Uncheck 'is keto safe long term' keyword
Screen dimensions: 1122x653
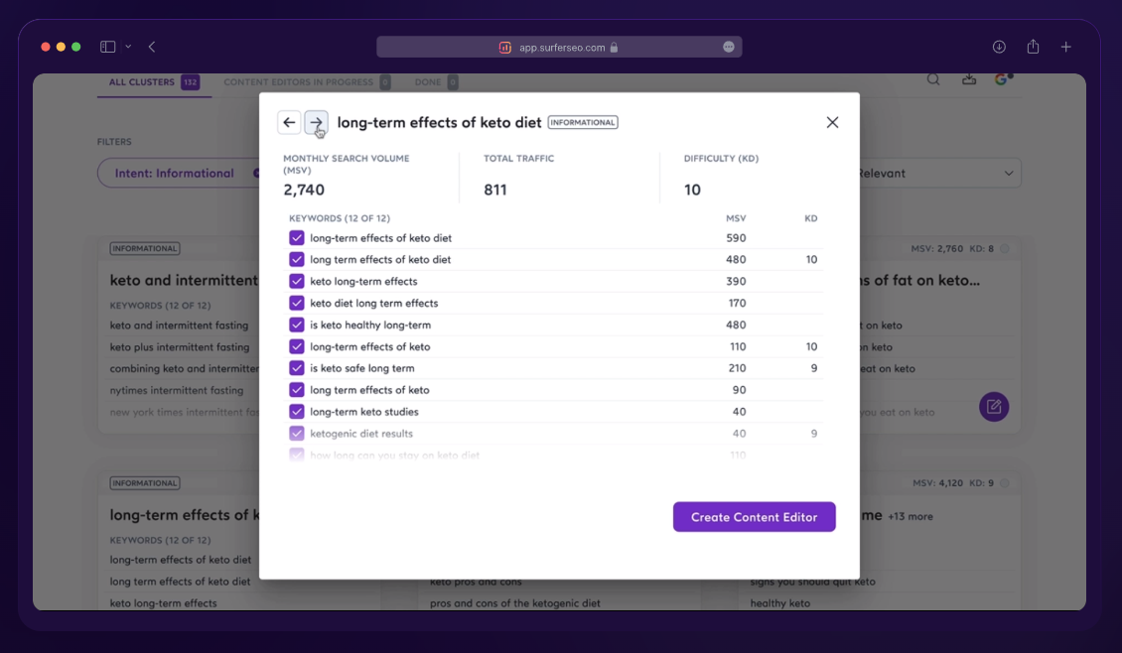click(x=297, y=368)
